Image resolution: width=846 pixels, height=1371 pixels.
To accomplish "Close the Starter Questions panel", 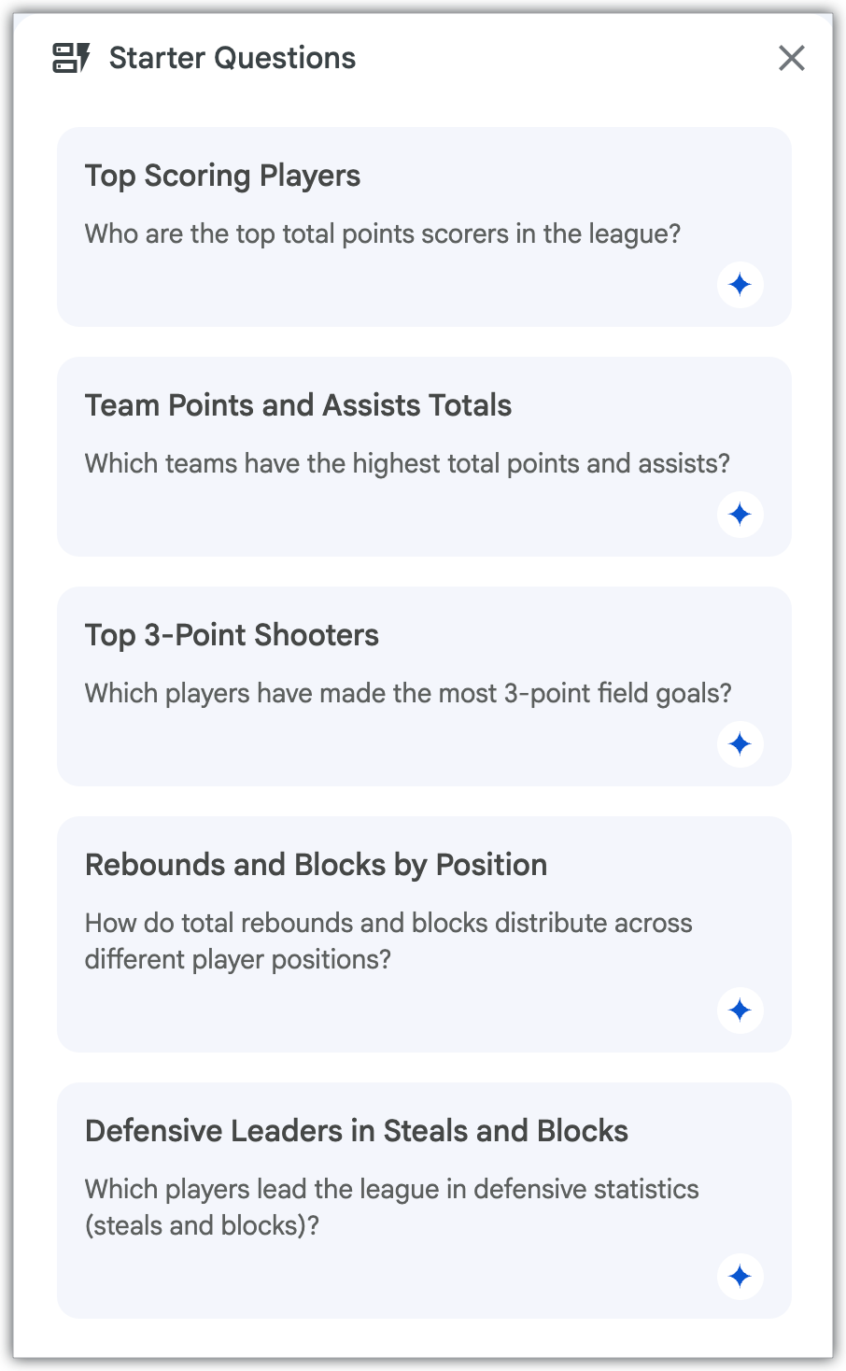I will point(792,58).
